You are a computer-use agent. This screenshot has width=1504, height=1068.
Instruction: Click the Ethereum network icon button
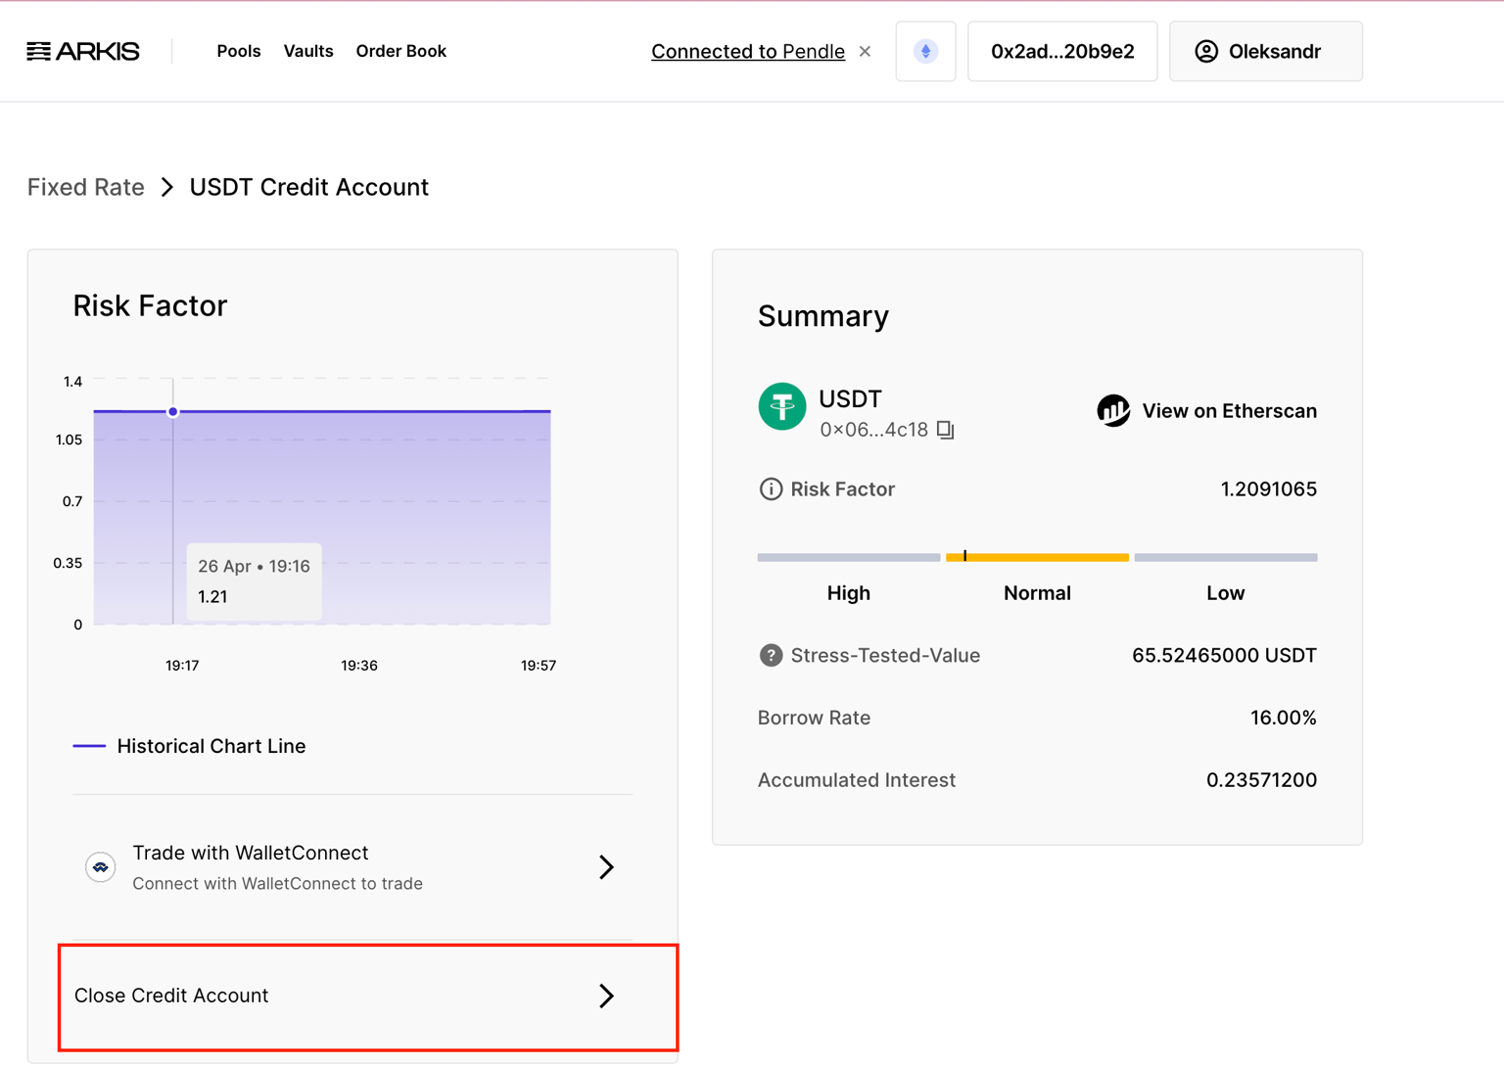point(925,52)
